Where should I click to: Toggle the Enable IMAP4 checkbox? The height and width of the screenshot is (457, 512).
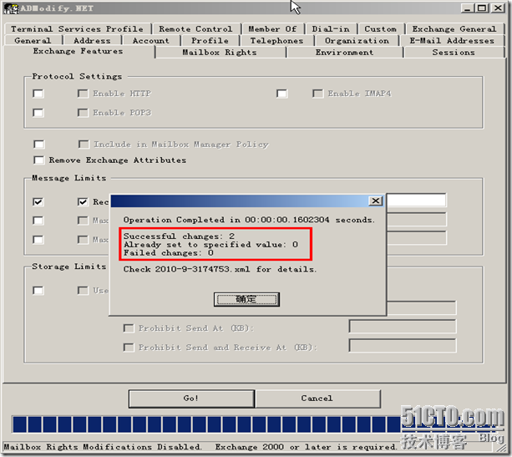pyautogui.click(x=317, y=94)
